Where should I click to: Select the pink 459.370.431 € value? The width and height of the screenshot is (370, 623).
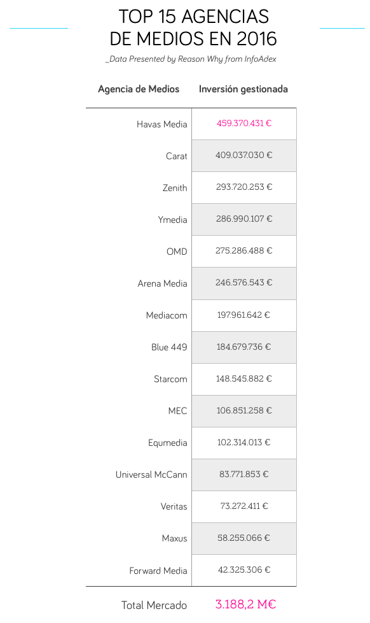tap(244, 123)
